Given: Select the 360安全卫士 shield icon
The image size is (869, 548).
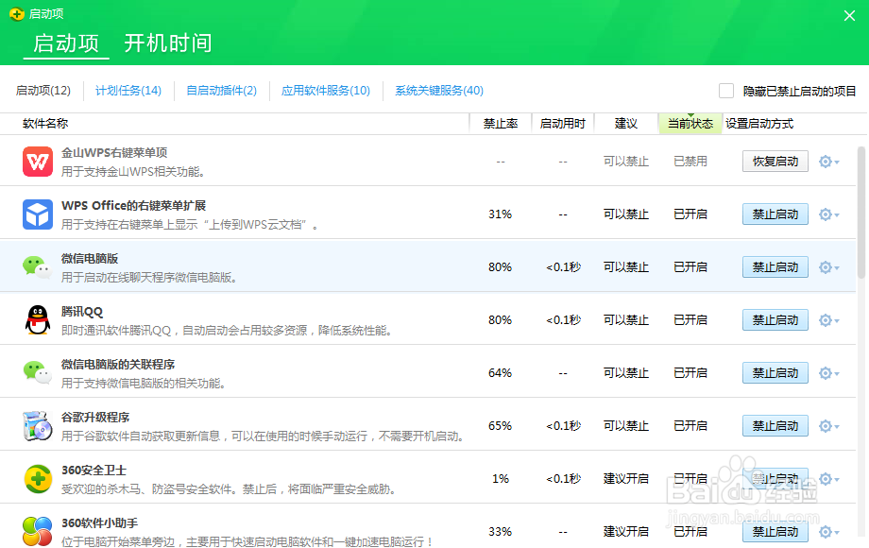Looking at the screenshot, I should [x=38, y=478].
